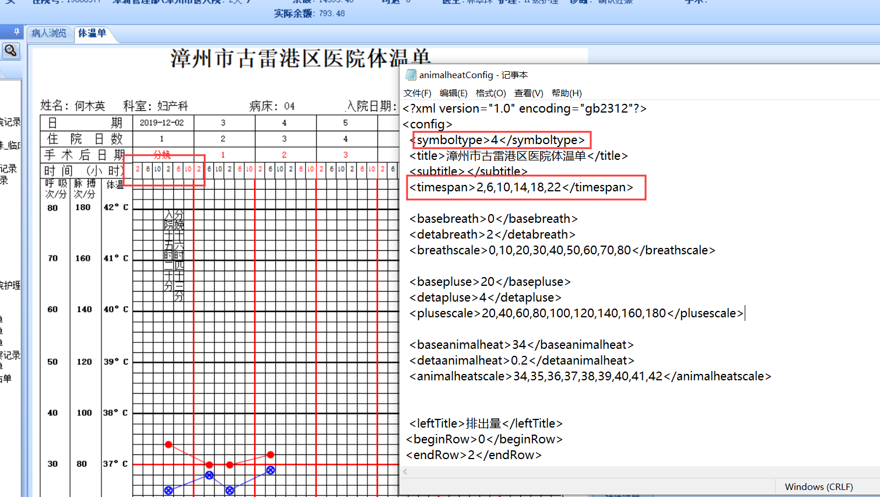Open the 文件(F) menu in Notepad

(418, 93)
